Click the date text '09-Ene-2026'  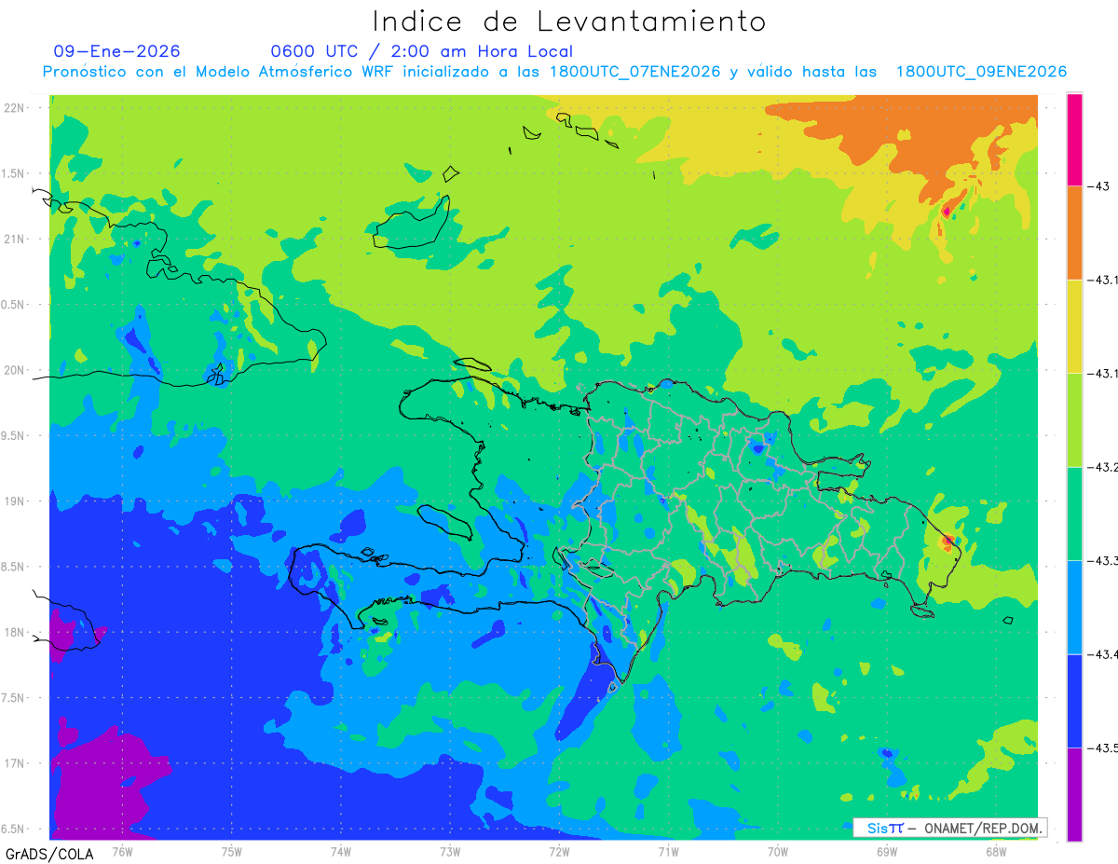[x=117, y=51]
